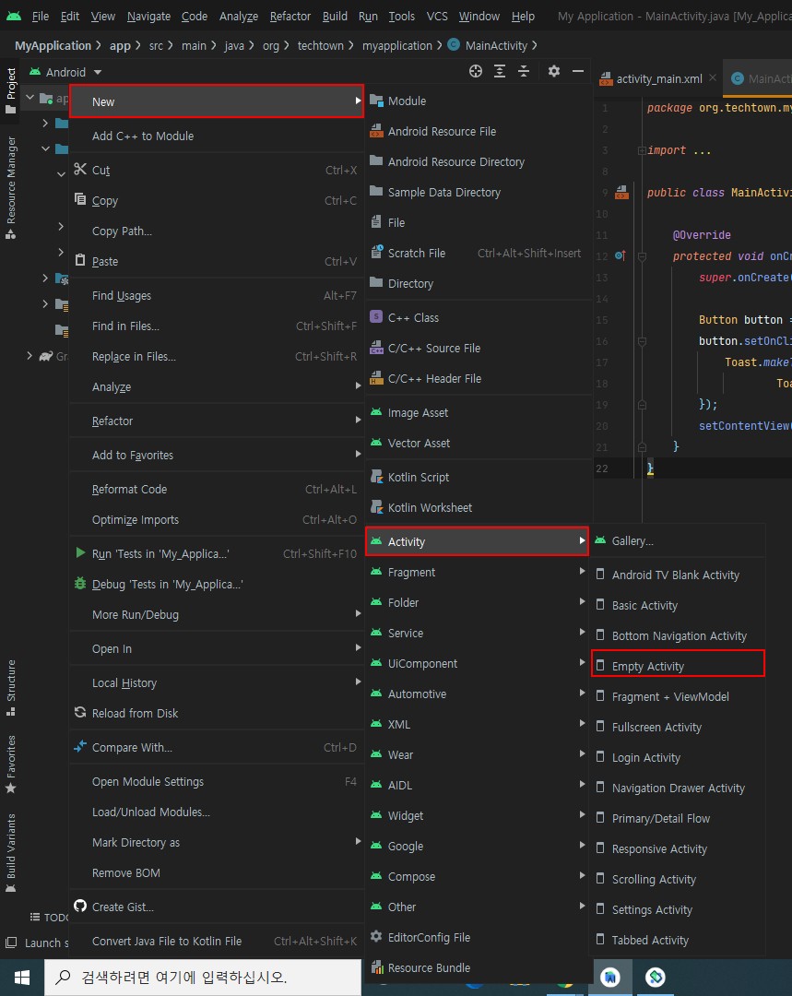
Task: Click the Expand All icon in Project toolbar
Action: (500, 71)
